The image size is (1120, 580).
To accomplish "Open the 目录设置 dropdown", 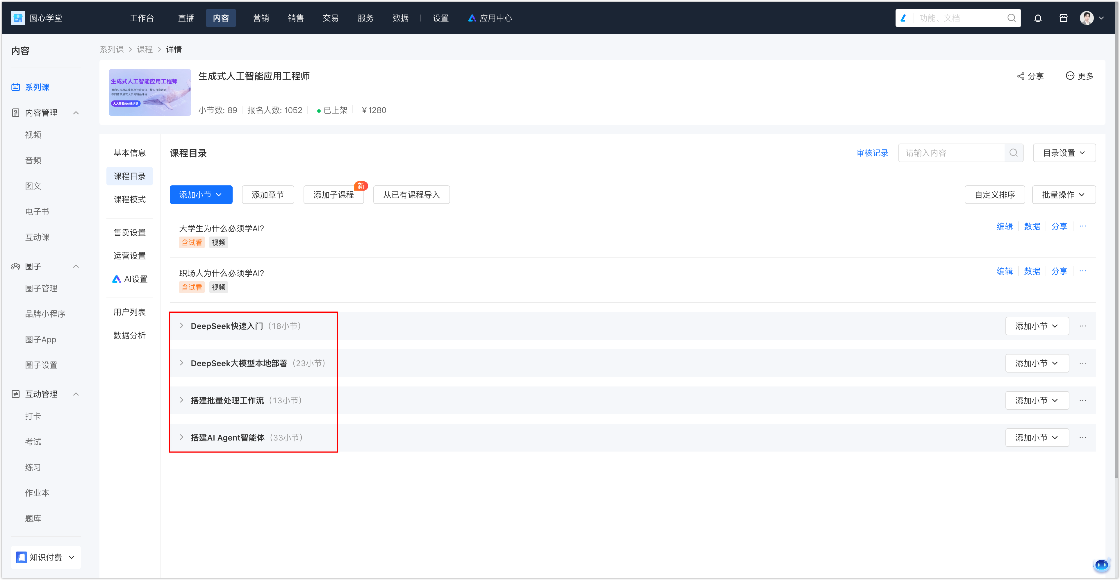I will coord(1064,153).
